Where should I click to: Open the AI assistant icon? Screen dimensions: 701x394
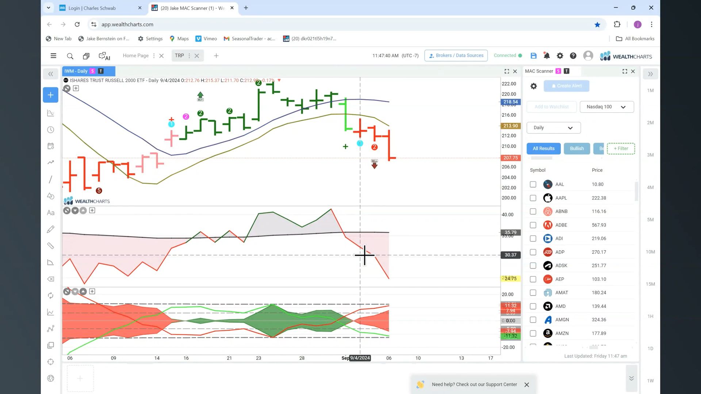(x=104, y=56)
